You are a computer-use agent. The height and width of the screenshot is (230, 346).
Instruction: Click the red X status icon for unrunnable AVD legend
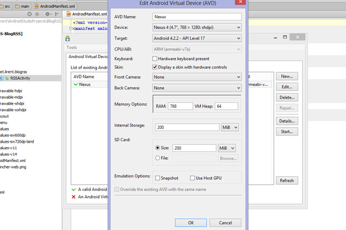click(x=74, y=197)
